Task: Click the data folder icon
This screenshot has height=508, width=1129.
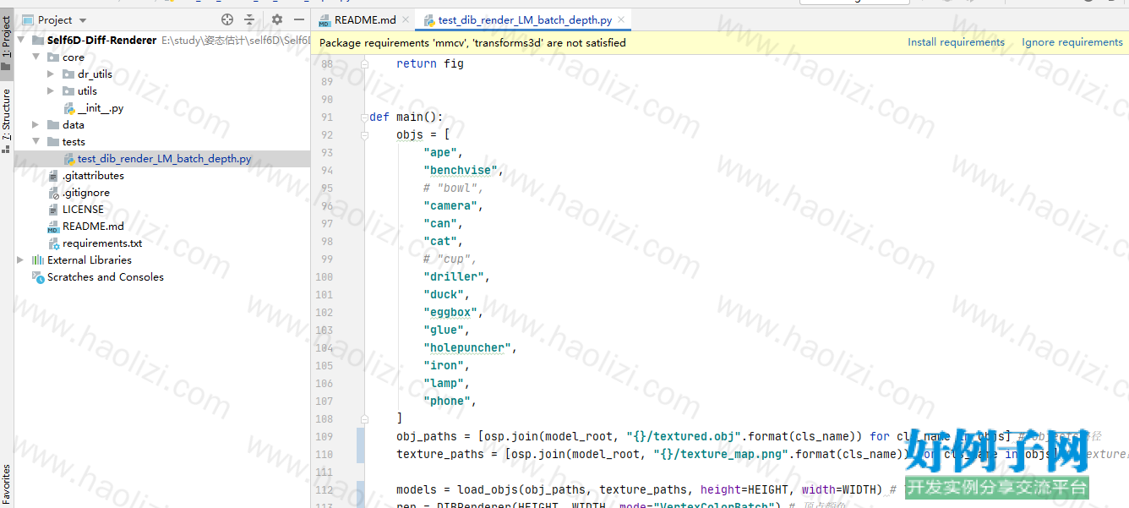Action: coord(53,125)
